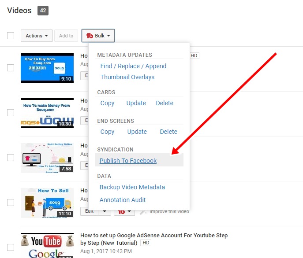
Task: Click Delete under Cards
Action: [x=165, y=103]
